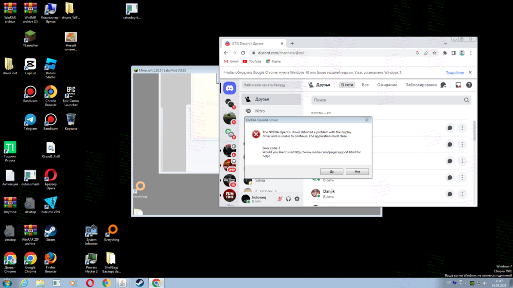Open Chrome extensions puzzle icon
Viewport: 513px width, 288px height.
[x=445, y=53]
